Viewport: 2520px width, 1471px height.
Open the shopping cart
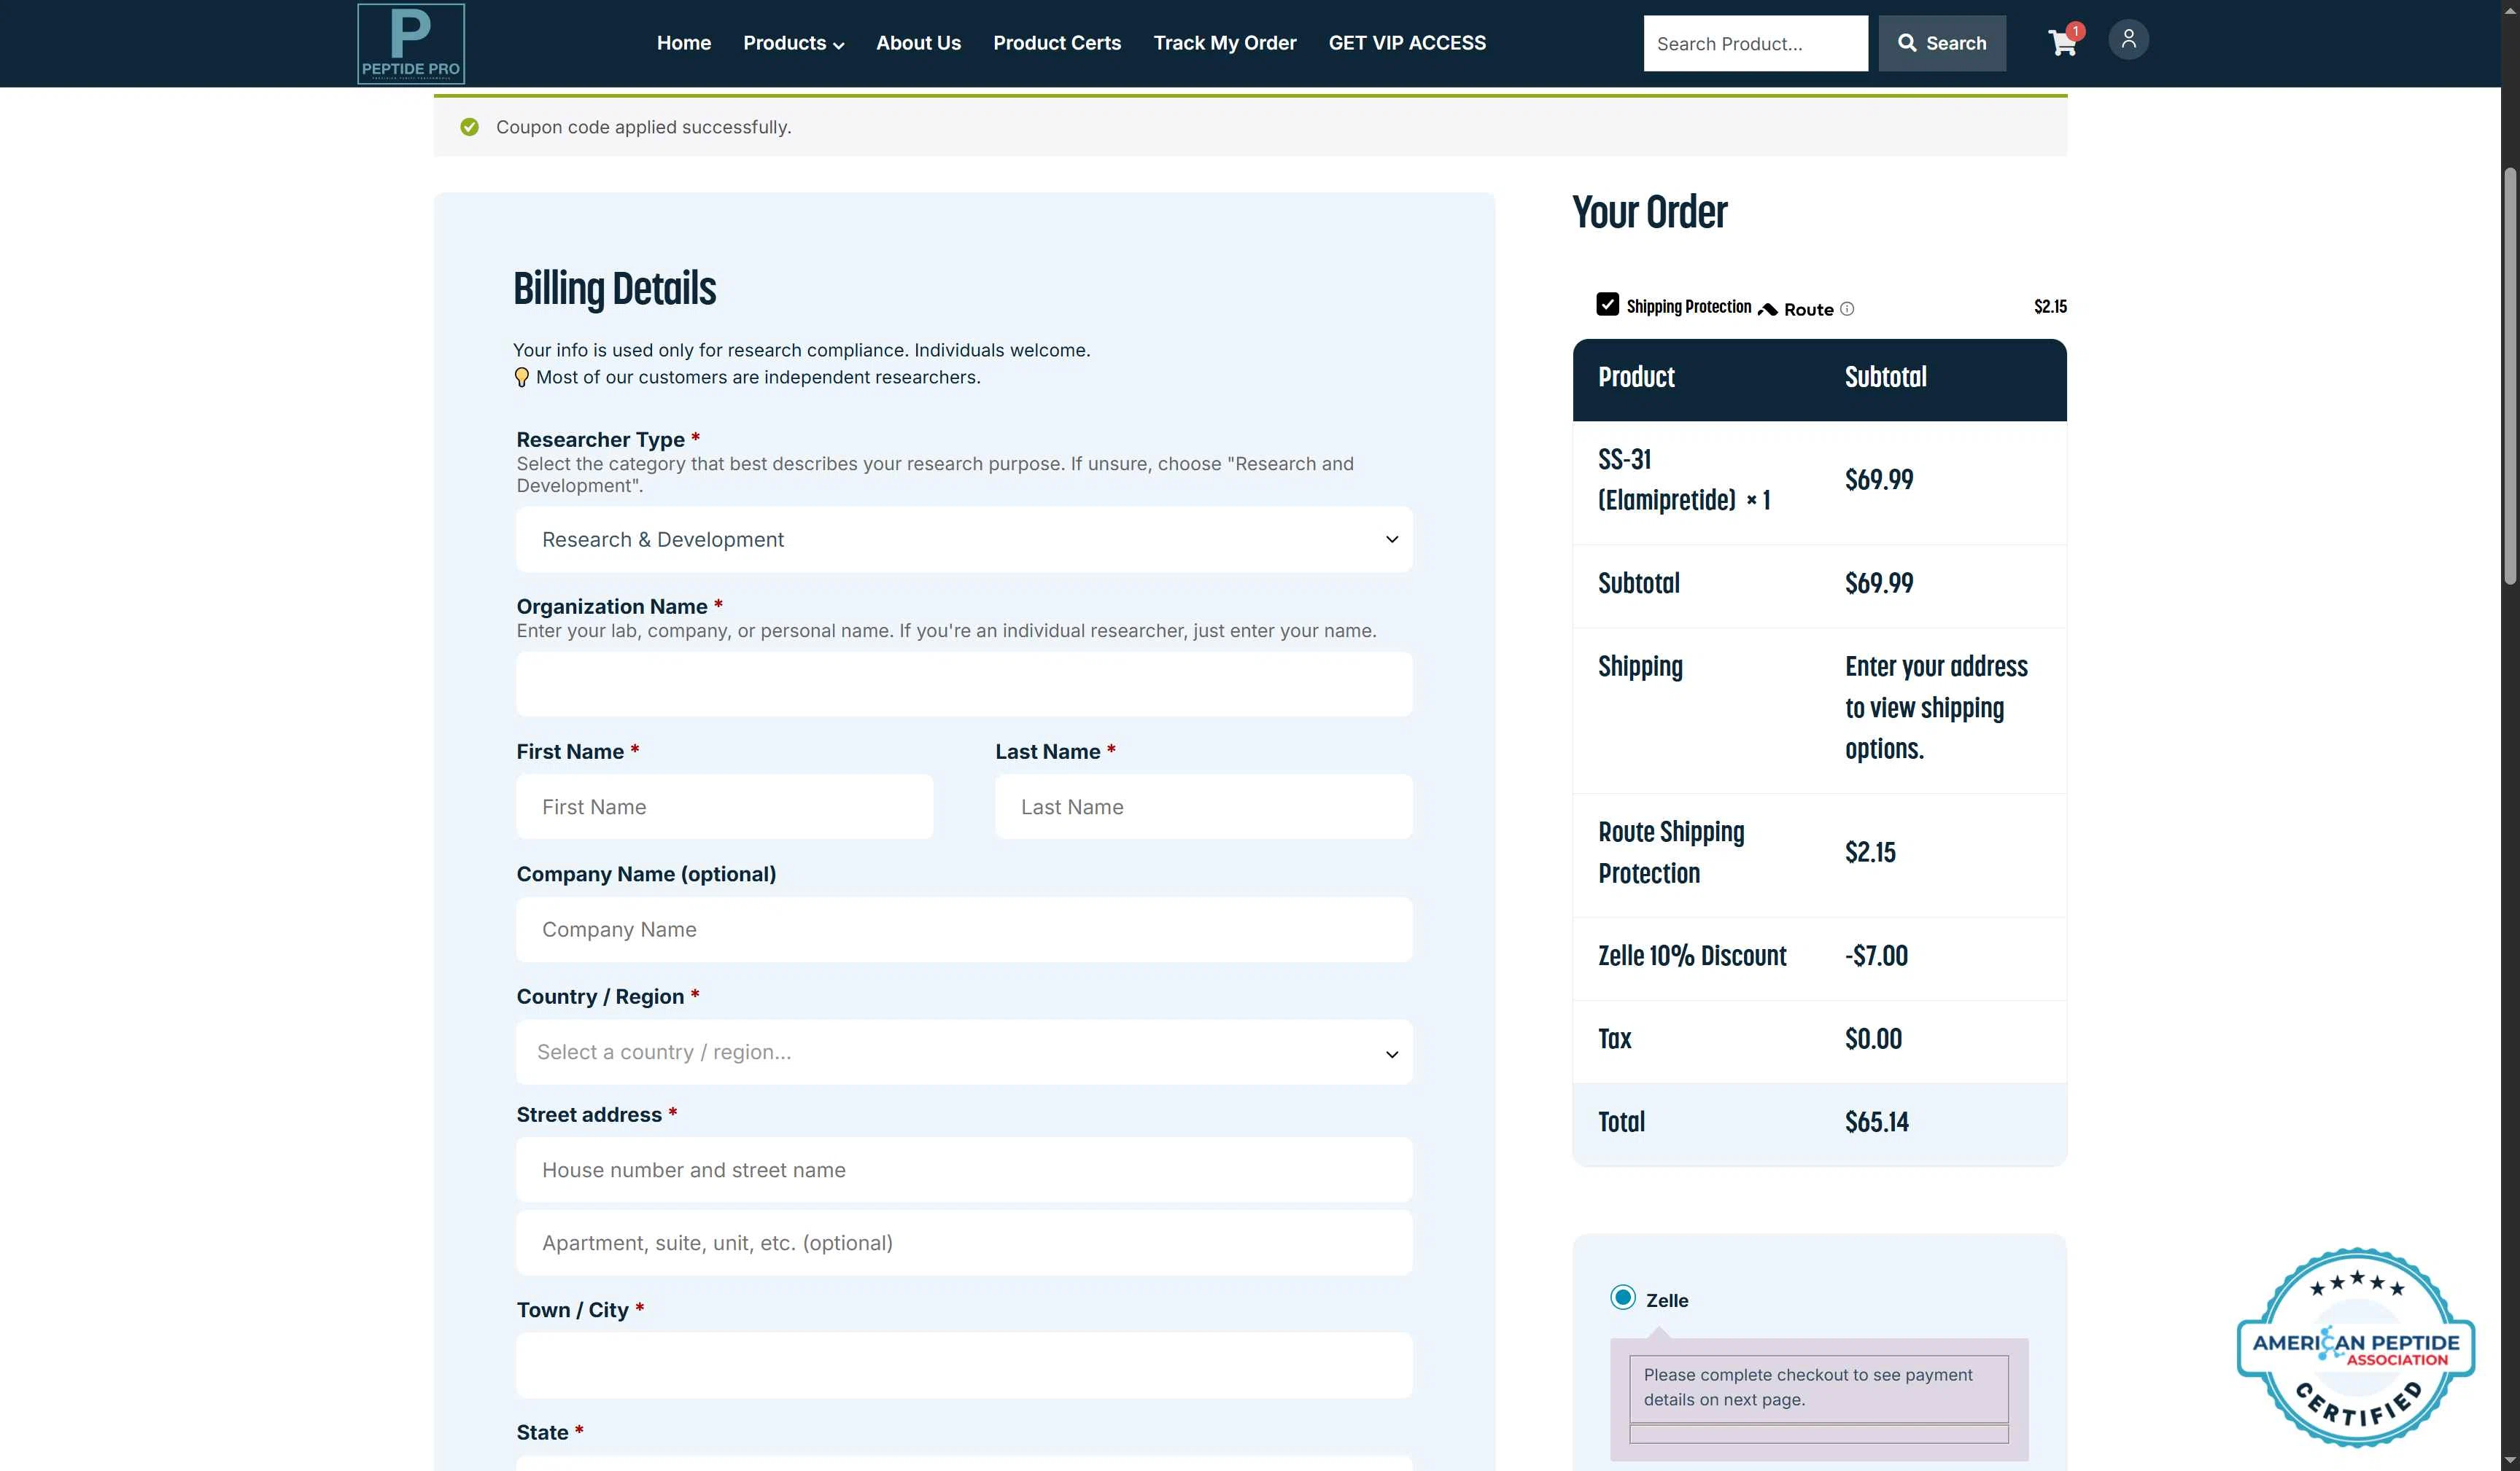coord(2062,43)
